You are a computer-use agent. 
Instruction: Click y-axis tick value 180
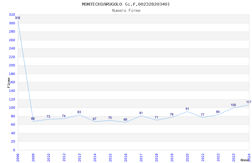tap(12, 74)
